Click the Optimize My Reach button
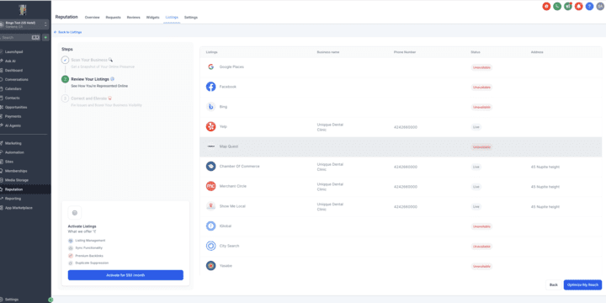This screenshot has height=303, width=606. tap(582, 284)
